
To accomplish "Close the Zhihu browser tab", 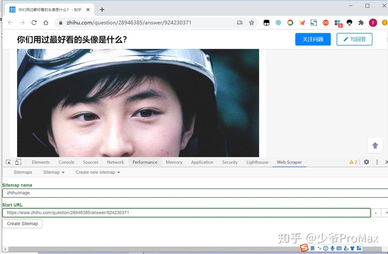I will coord(88,10).
